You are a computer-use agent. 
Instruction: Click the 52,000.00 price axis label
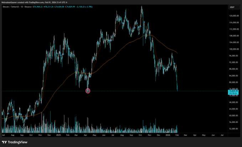pyautogui.click(x=234, y=128)
